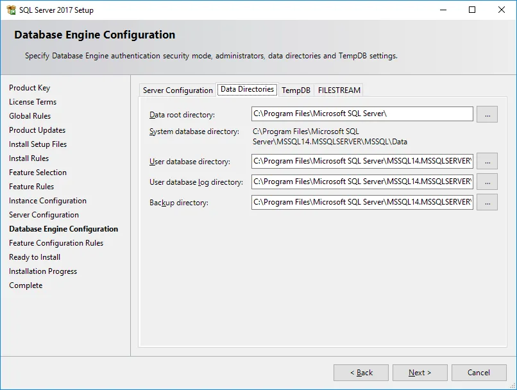Select the Product Updates step

(x=37, y=130)
